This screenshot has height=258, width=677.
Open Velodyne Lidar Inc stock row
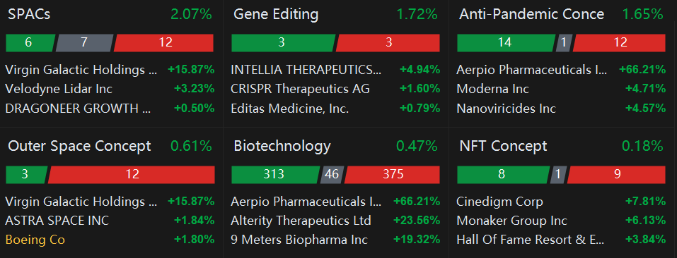pos(110,89)
